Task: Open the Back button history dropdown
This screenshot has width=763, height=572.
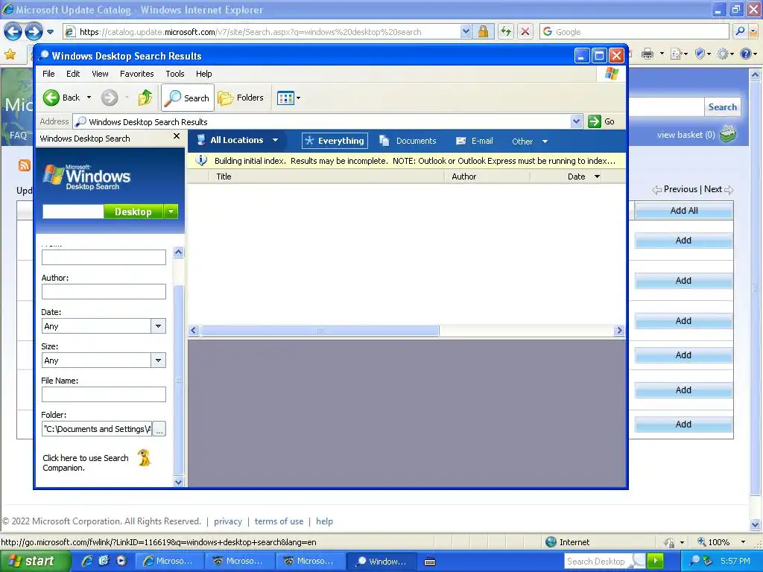Action: [89, 98]
